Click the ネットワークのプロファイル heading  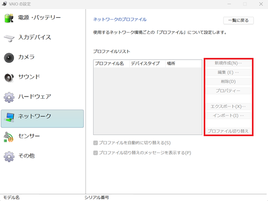coord(120,19)
